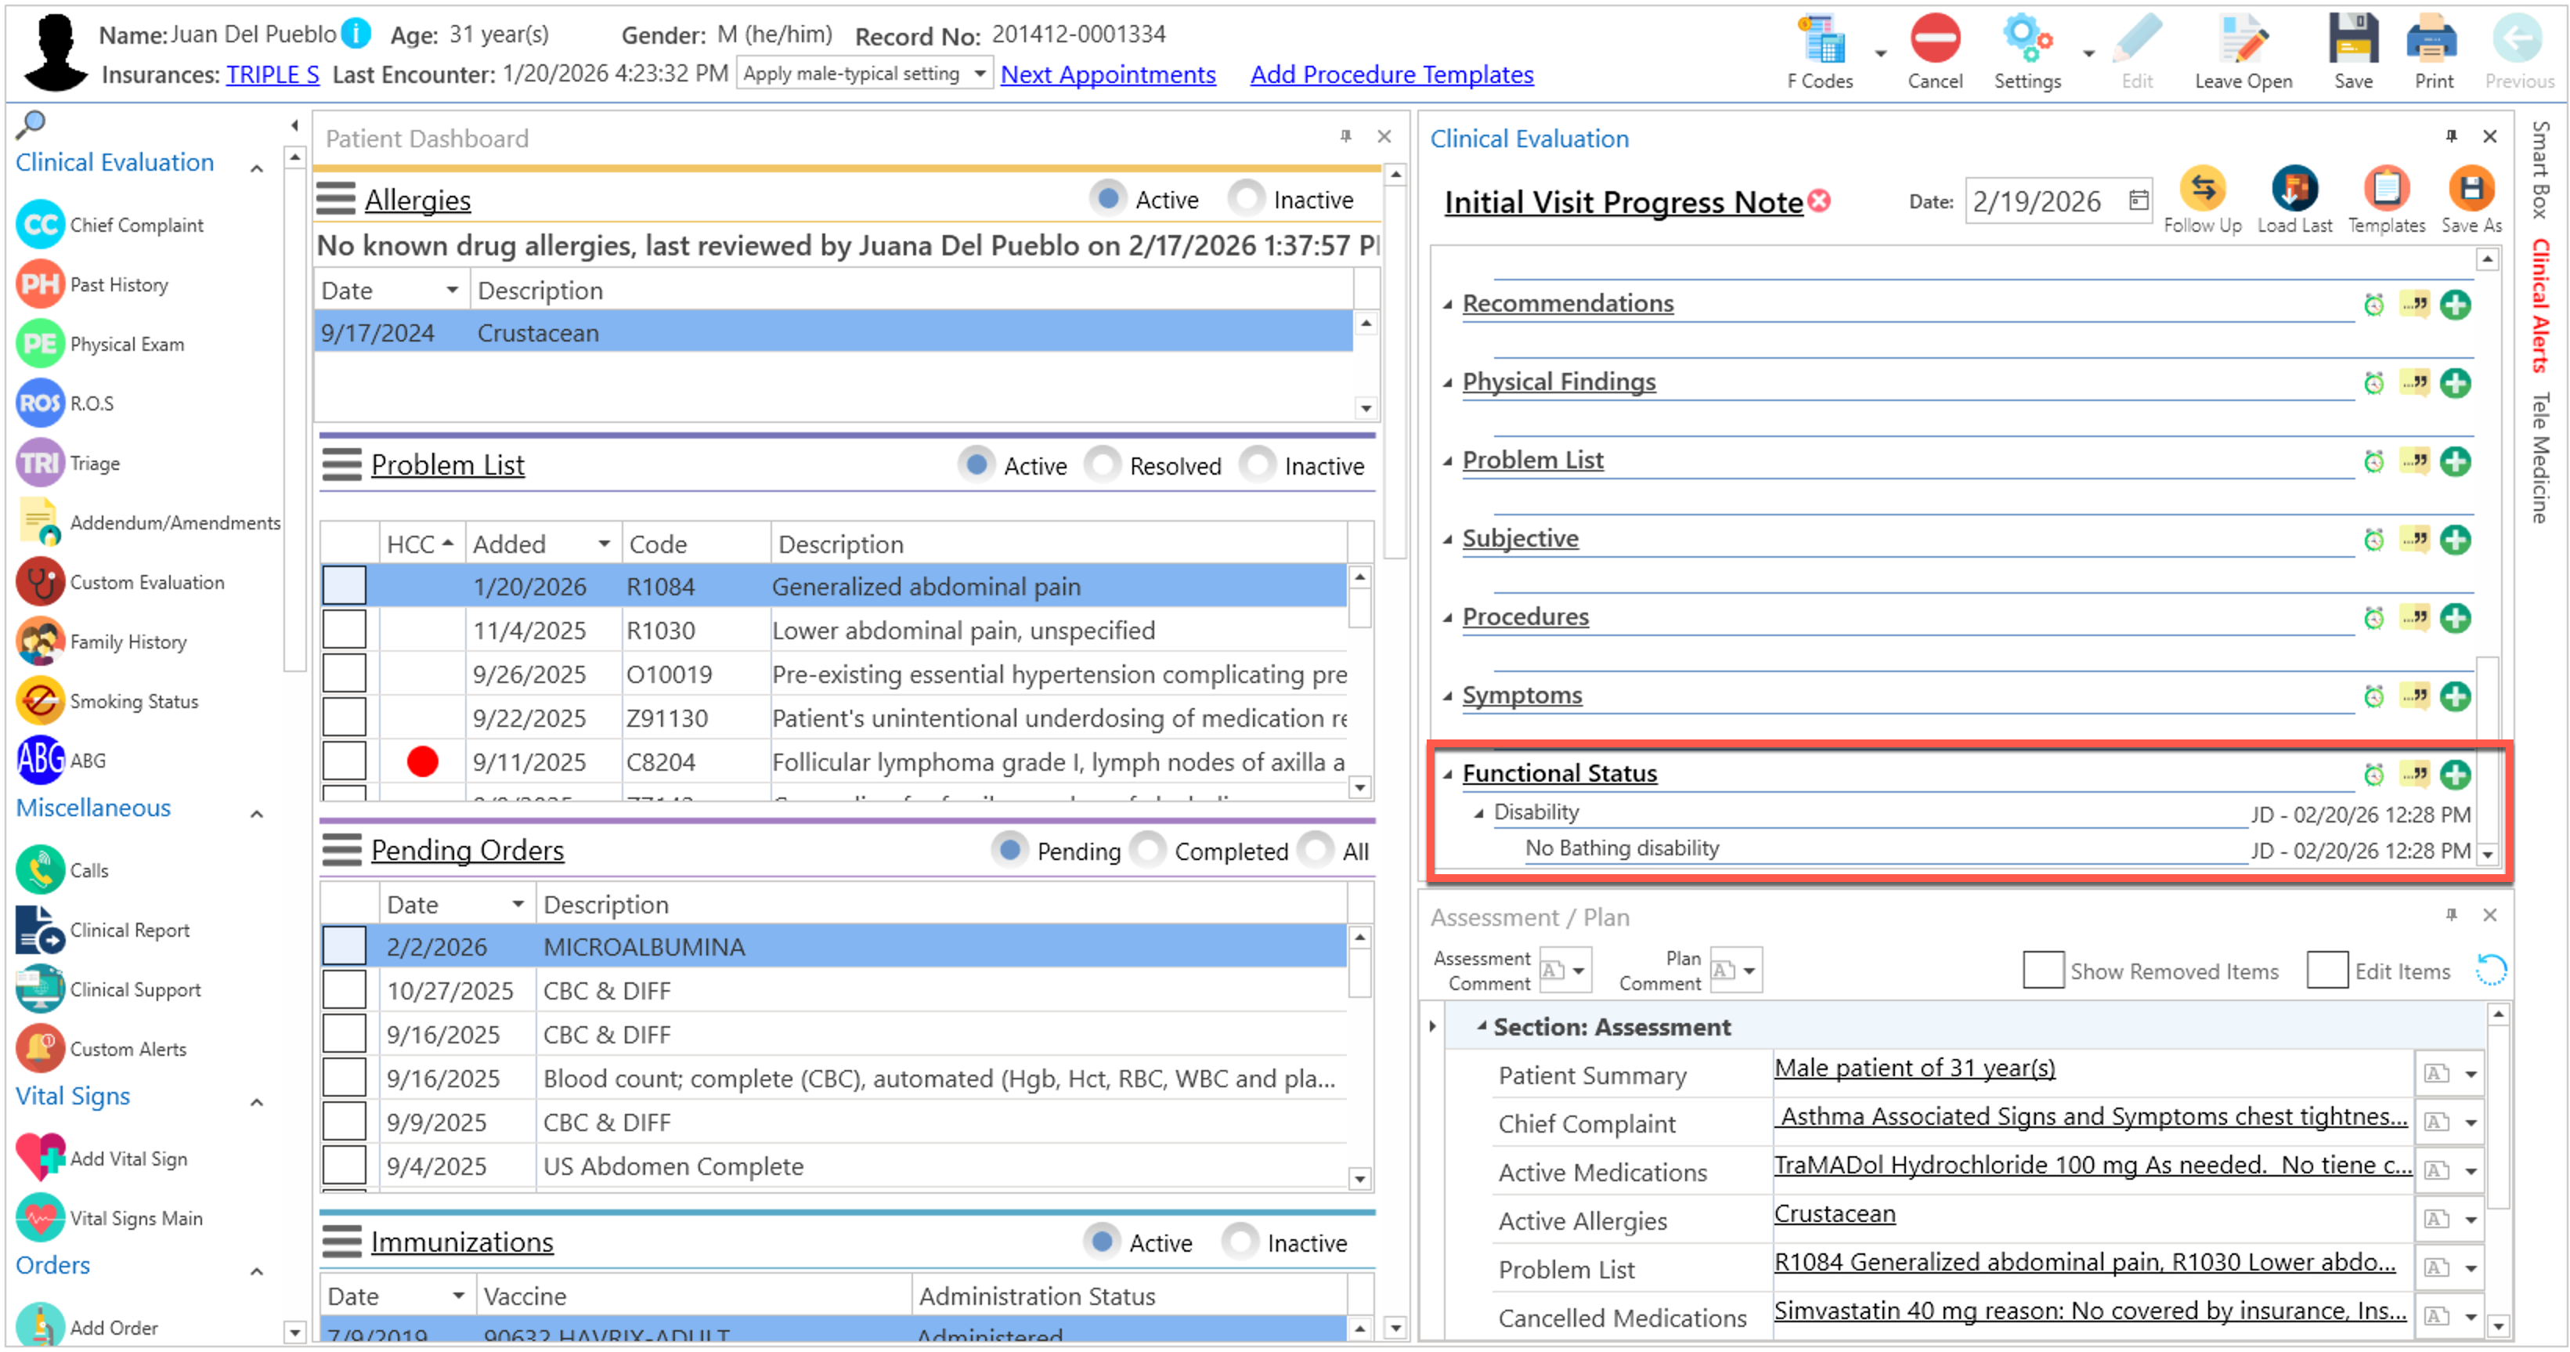Viewport: 2570px width, 1352px height.
Task: Open the Clinical Alerts side tab
Action: coord(2540,305)
